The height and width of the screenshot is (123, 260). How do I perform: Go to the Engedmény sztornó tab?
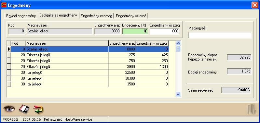click(x=131, y=16)
